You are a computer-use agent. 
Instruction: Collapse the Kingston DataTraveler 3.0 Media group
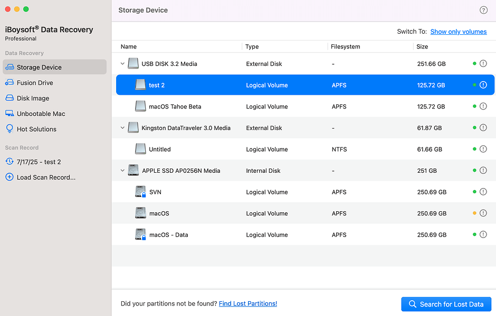(x=122, y=127)
